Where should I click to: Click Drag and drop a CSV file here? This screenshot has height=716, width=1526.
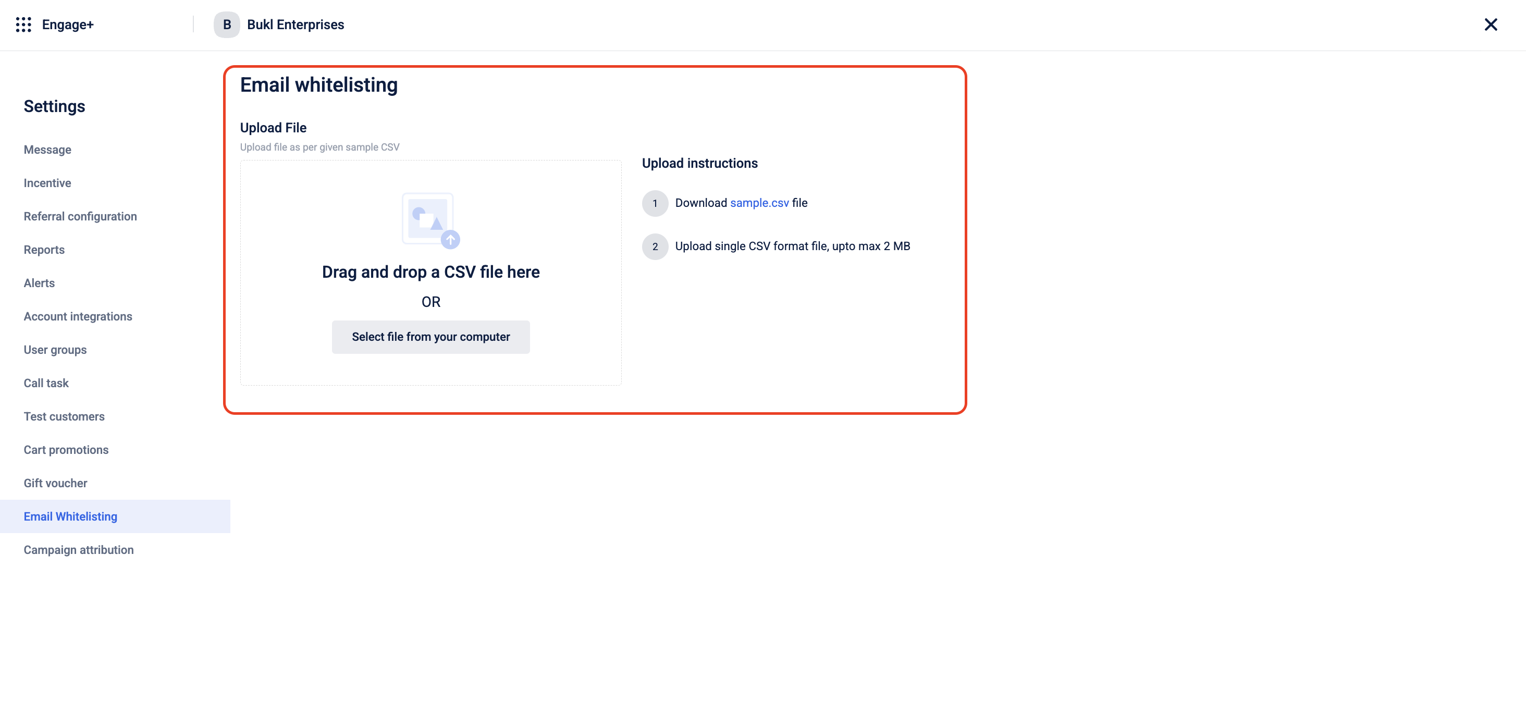pyautogui.click(x=430, y=272)
